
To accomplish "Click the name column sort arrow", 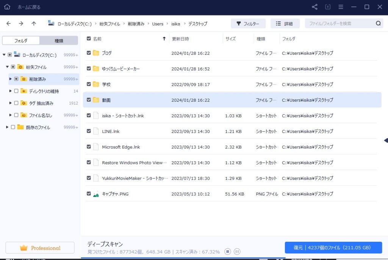I will point(164,39).
